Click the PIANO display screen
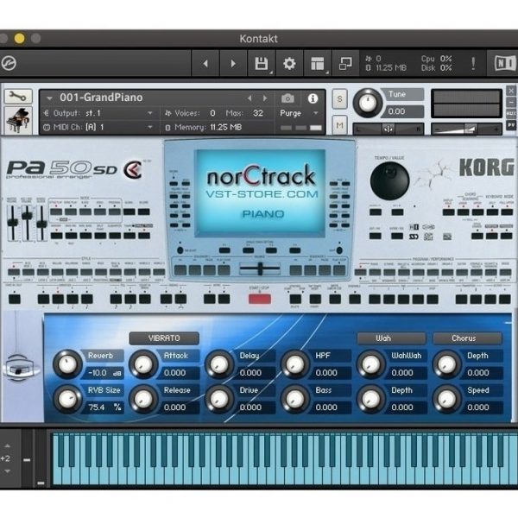 click(261, 193)
